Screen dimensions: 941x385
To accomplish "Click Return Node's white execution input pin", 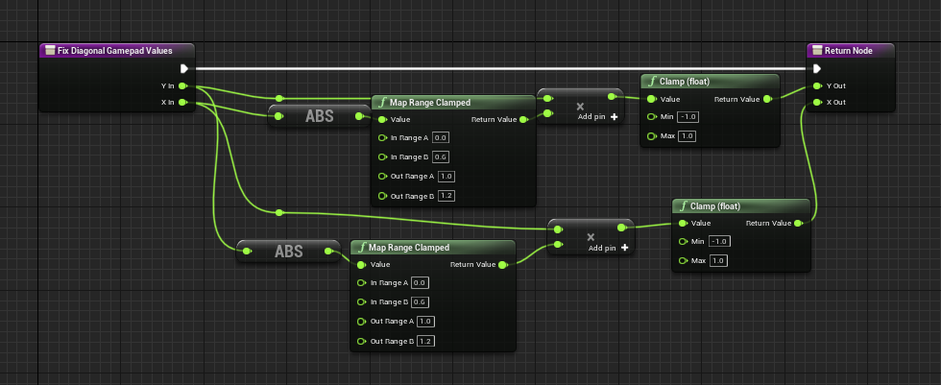I will pos(816,68).
